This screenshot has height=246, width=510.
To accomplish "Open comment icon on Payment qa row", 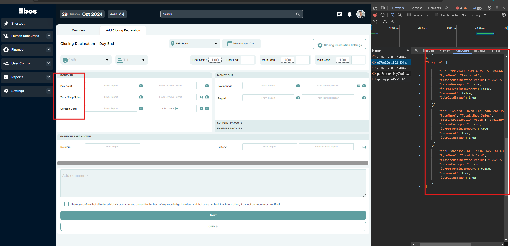I will coord(359,86).
